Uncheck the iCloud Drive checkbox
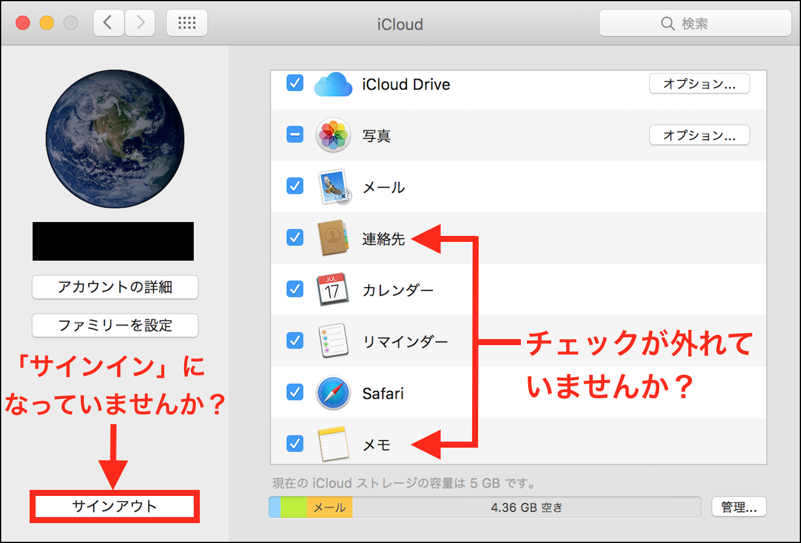The height and width of the screenshot is (543, 801). 295,83
